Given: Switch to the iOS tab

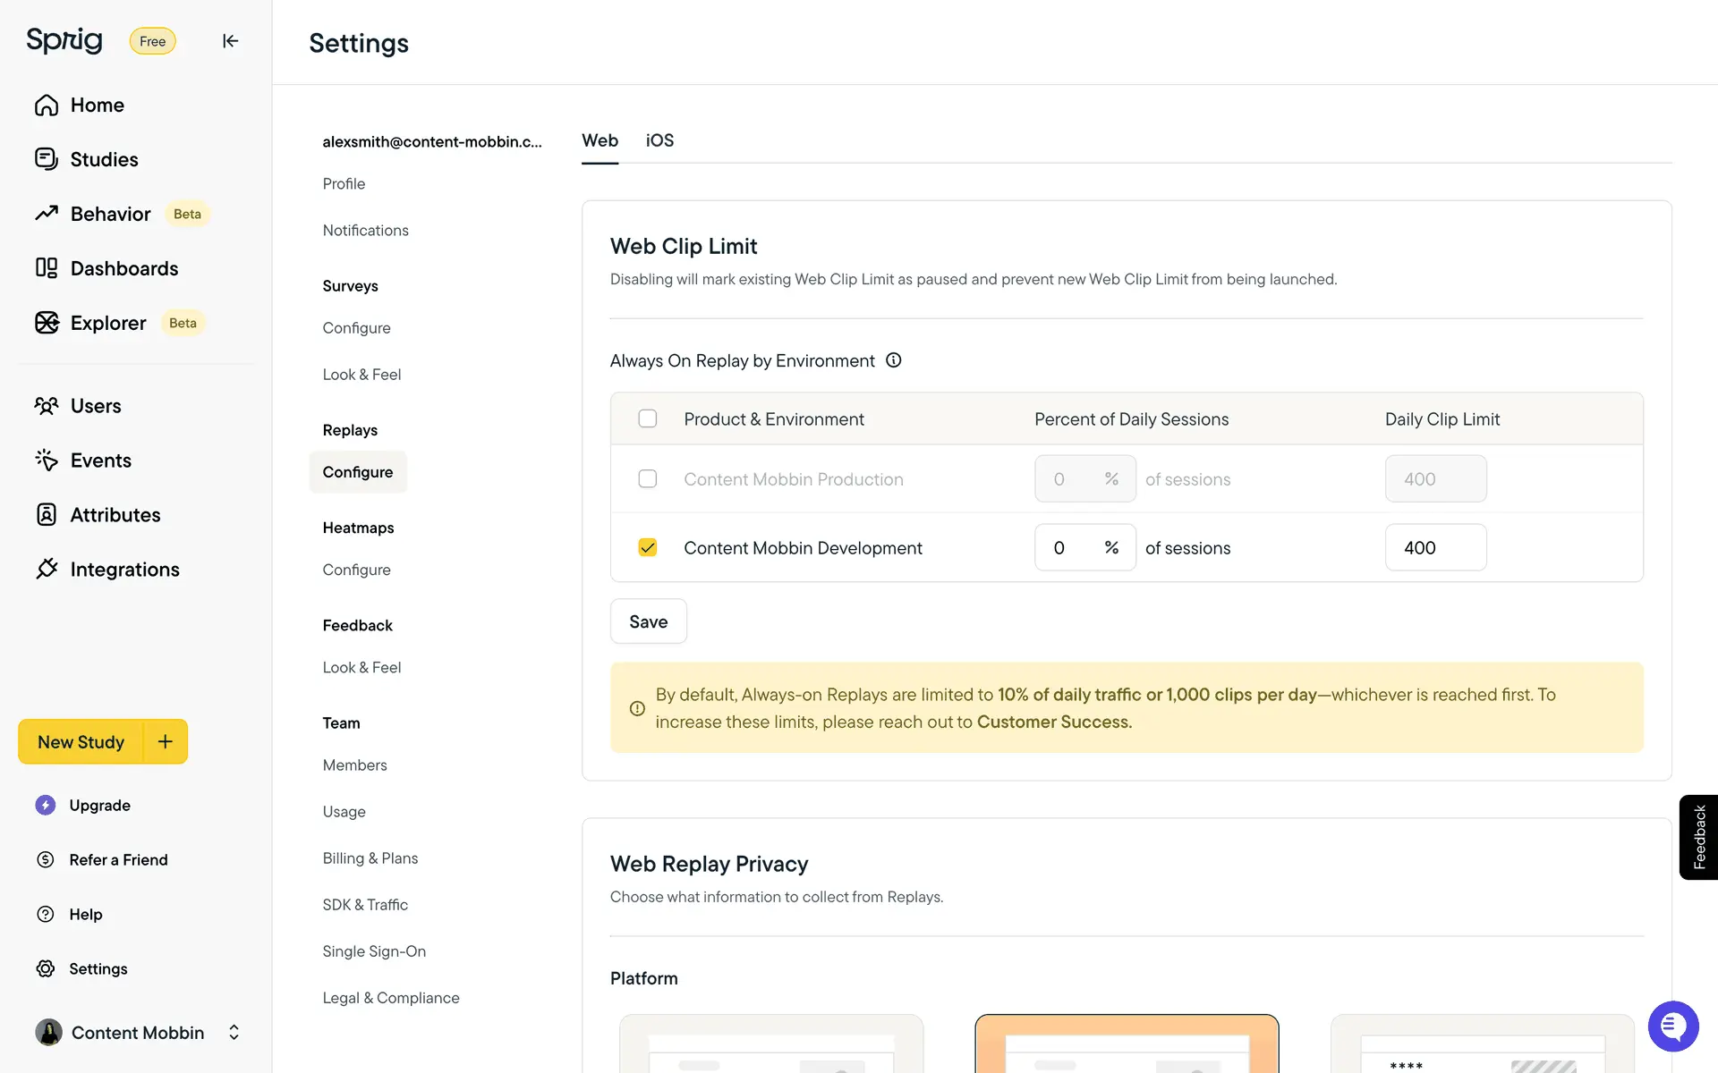Looking at the screenshot, I should 659,140.
